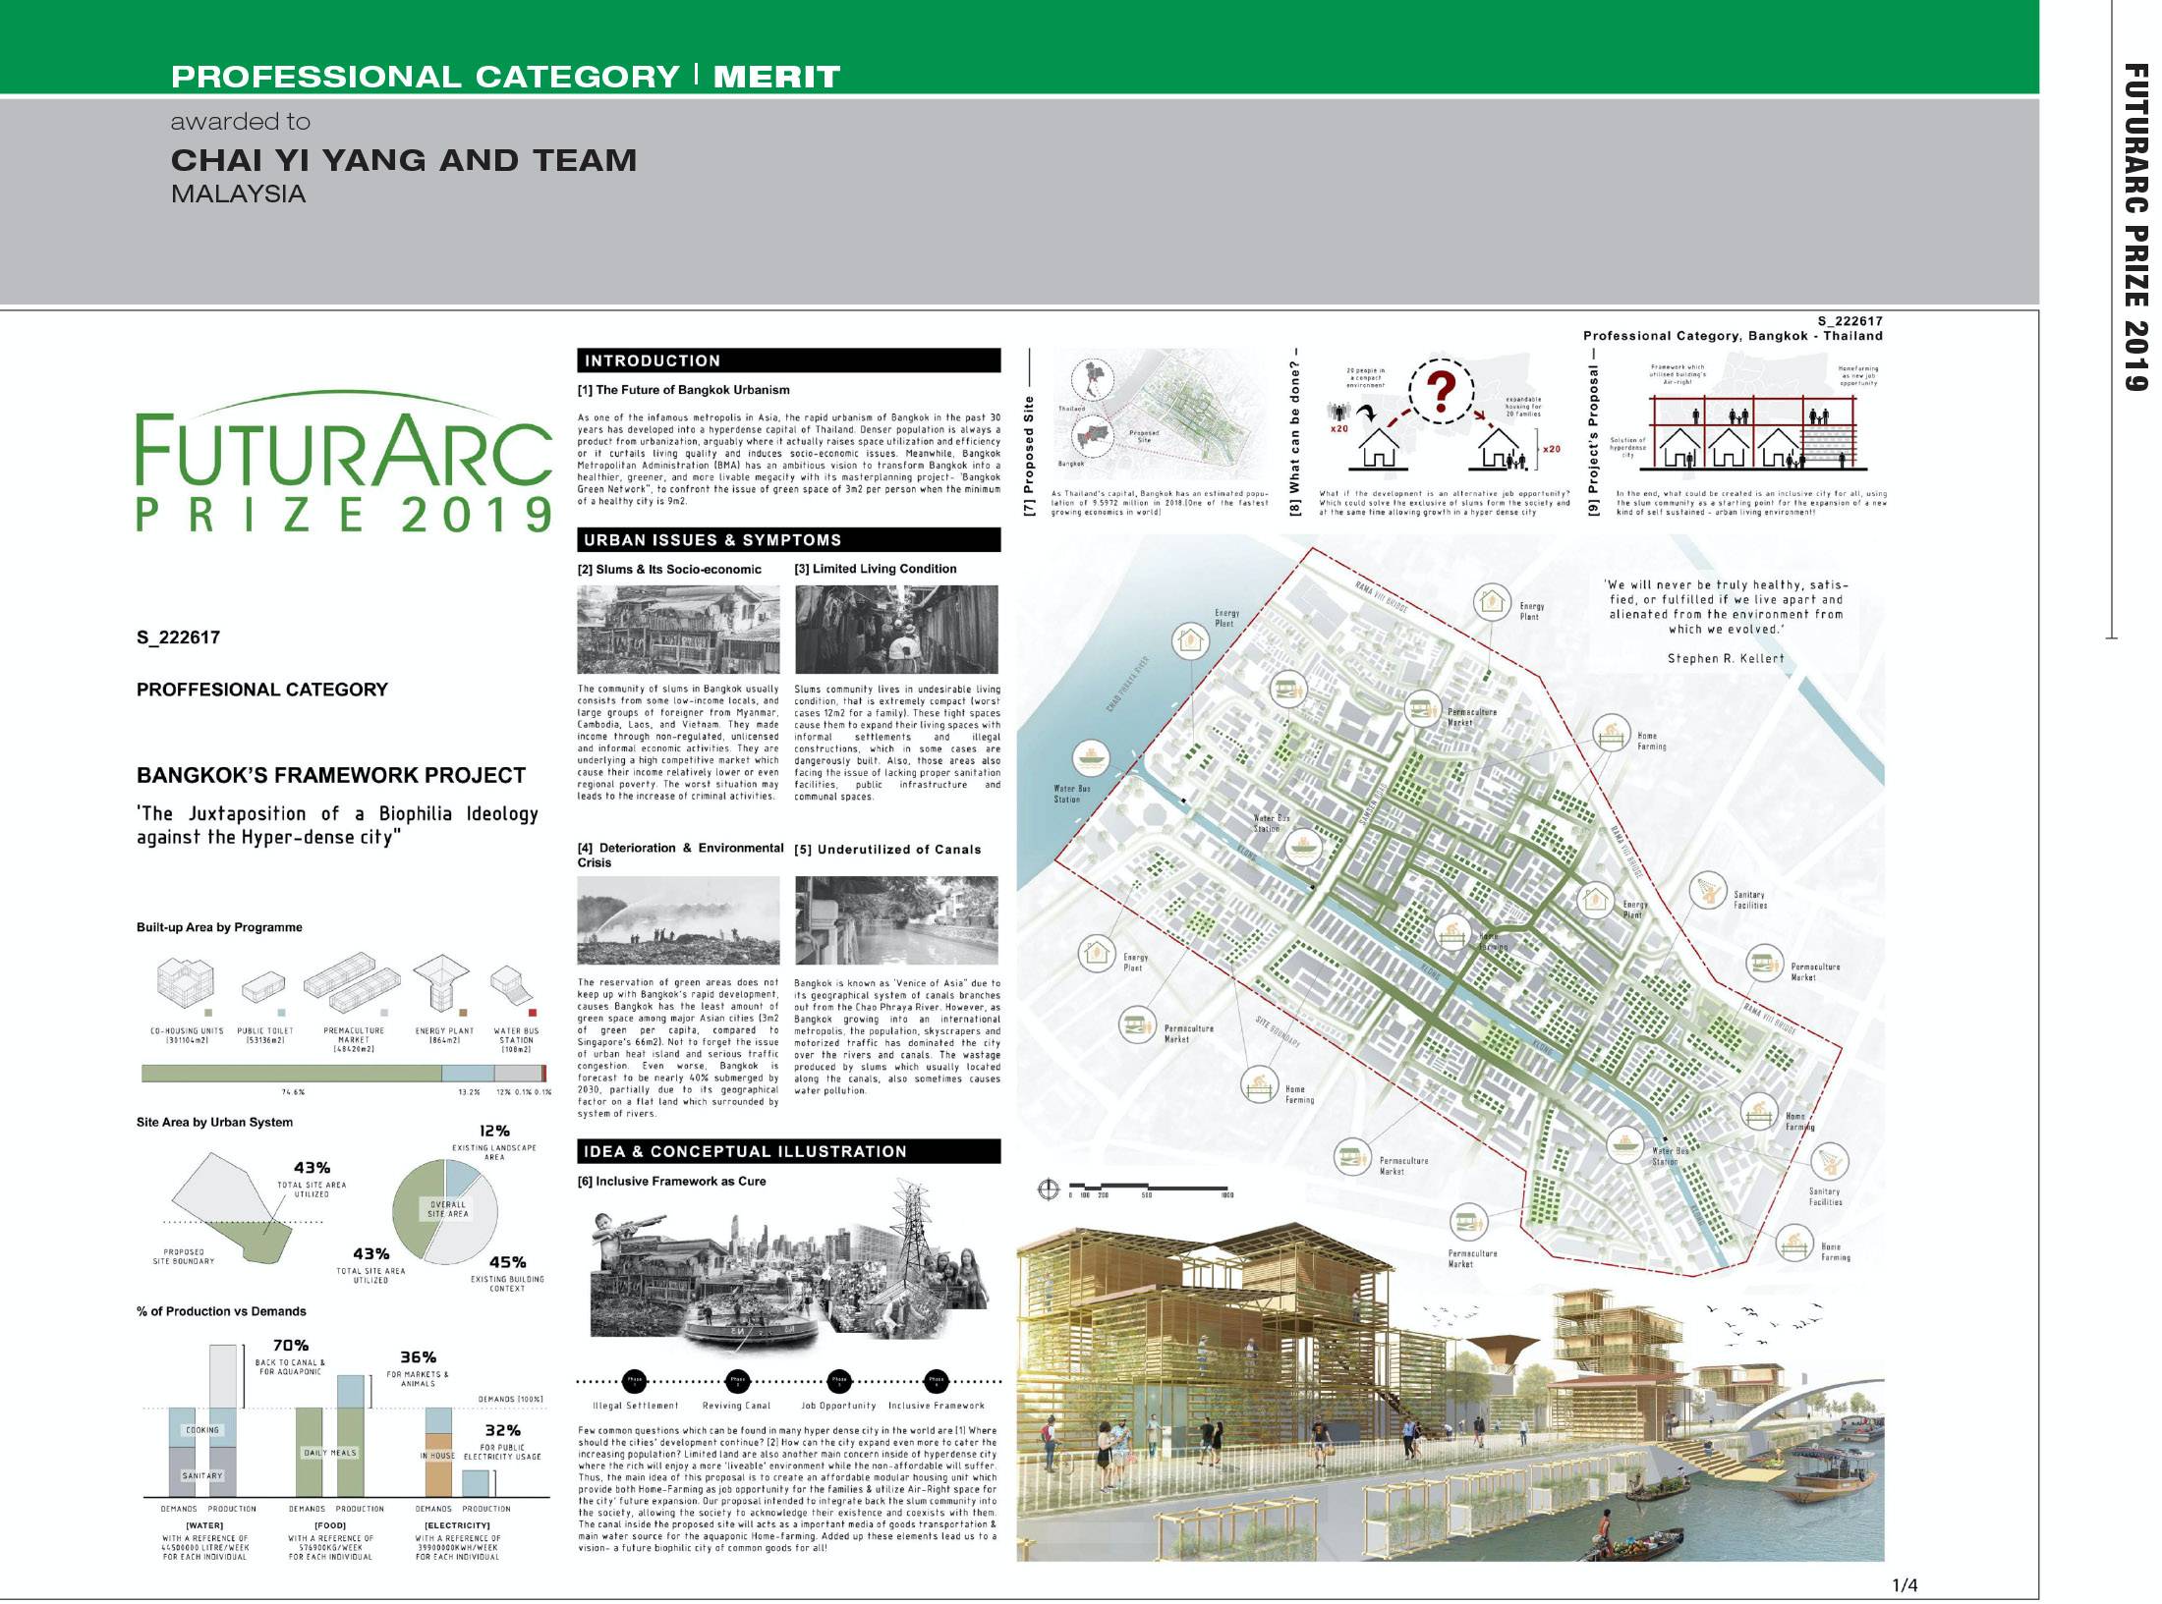2162x1604 pixels.
Task: Click the 36% For Markets & Animals label
Action: (x=418, y=1369)
